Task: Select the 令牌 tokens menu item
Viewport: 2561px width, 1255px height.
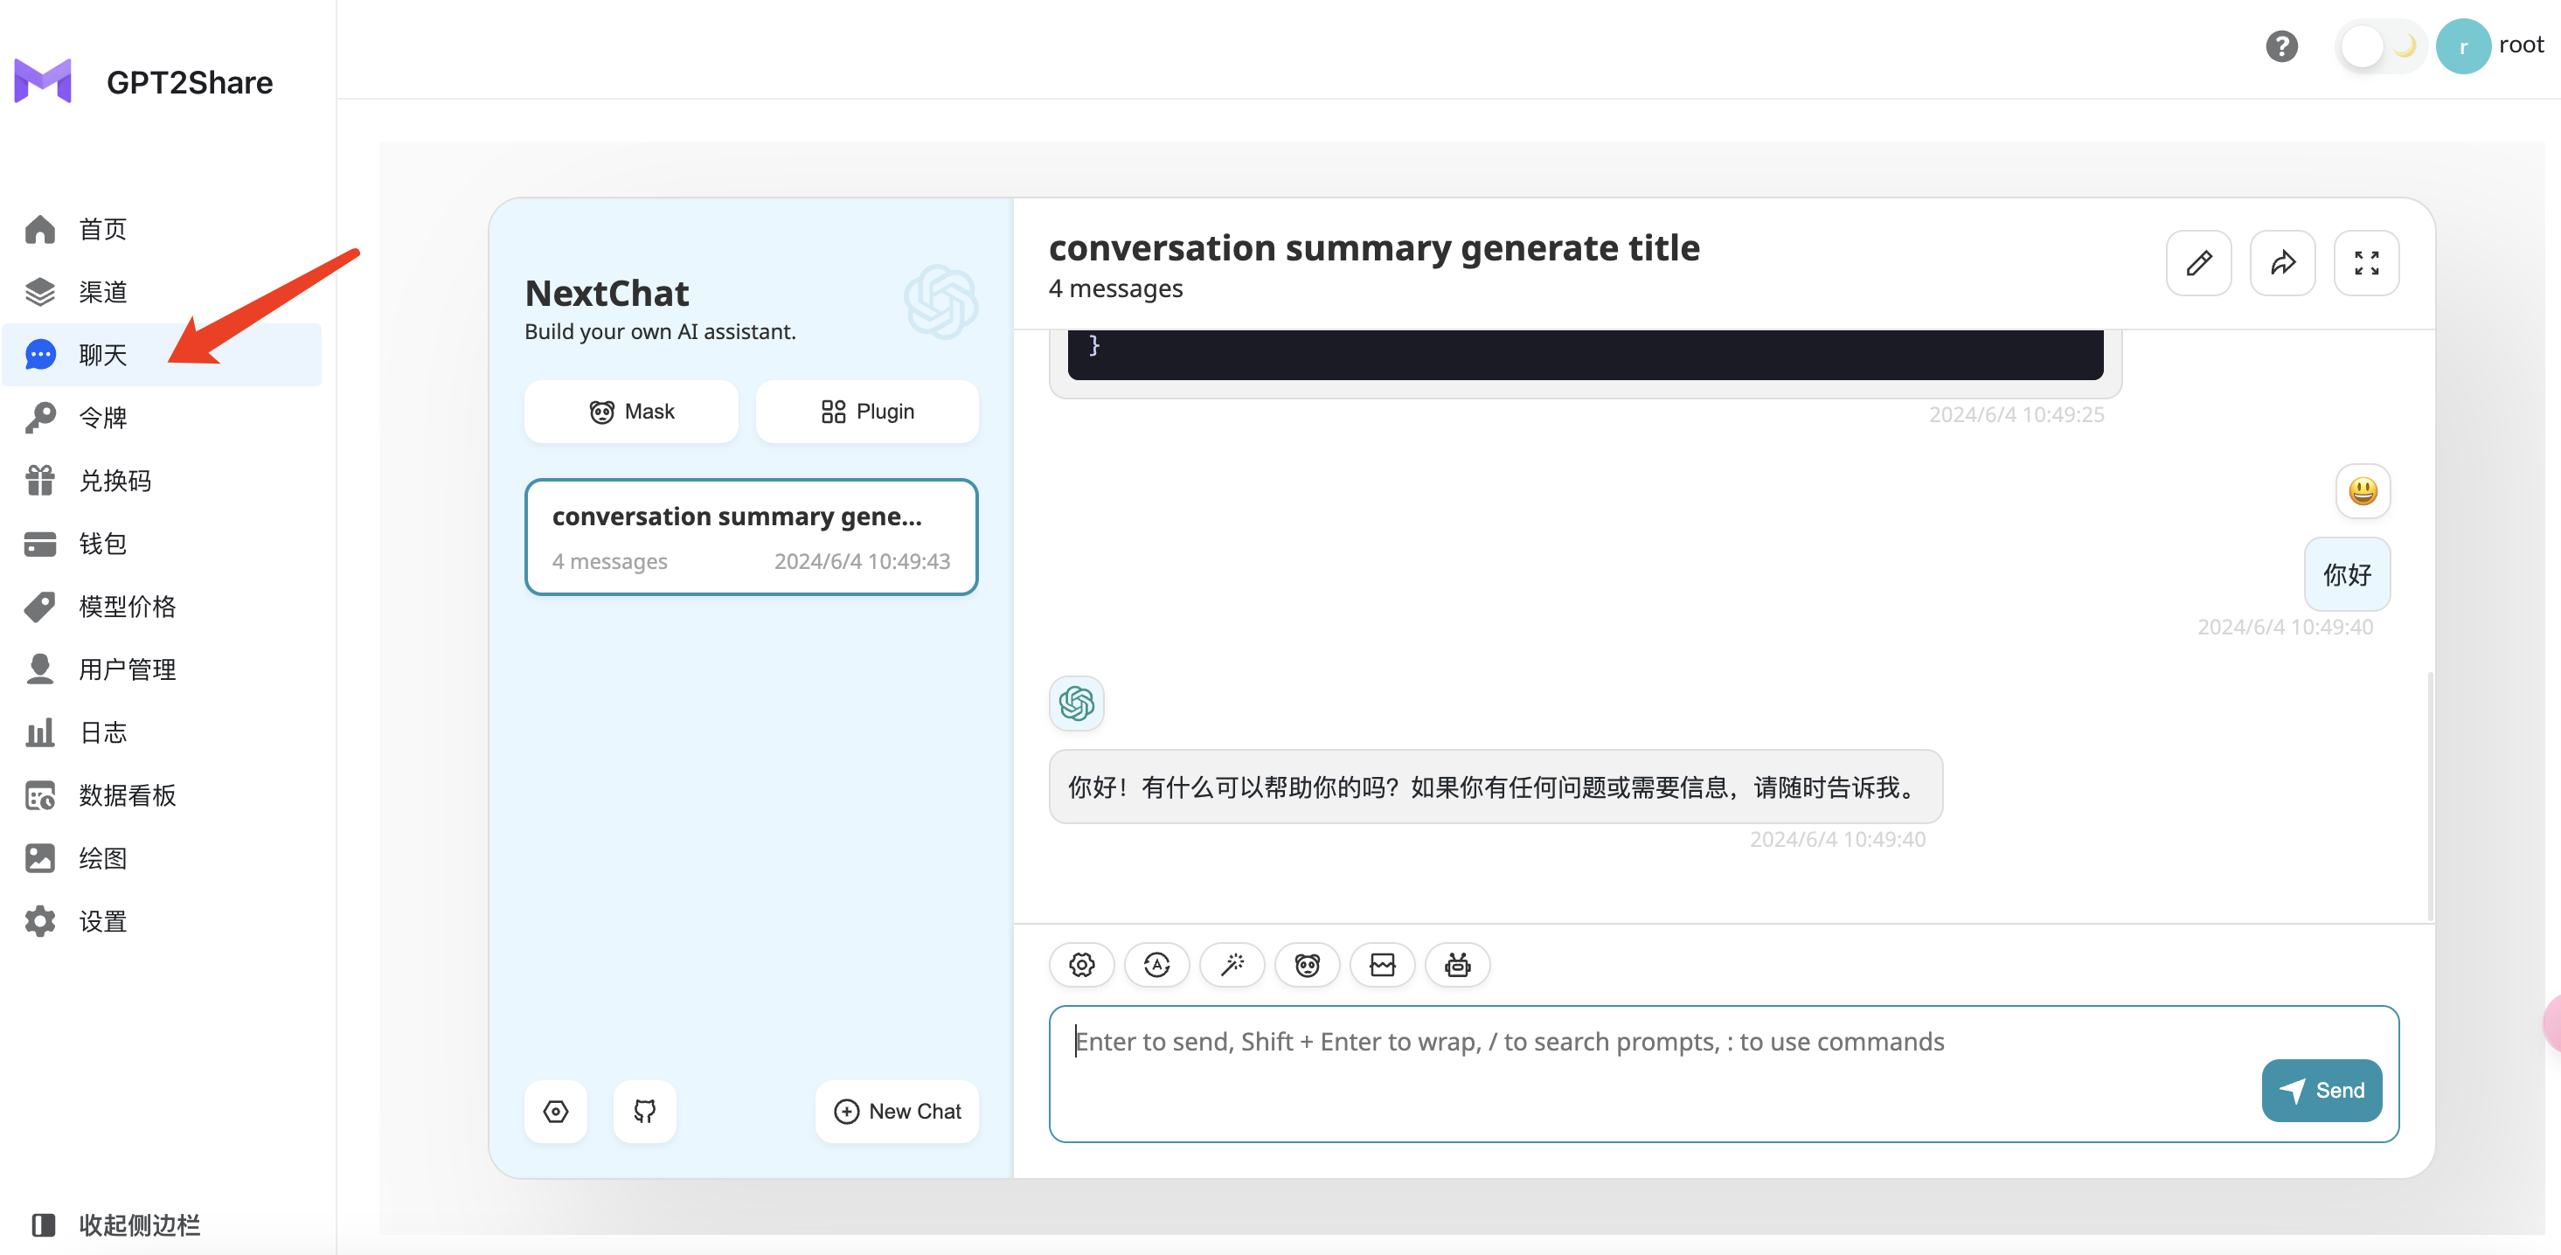Action: 103,418
